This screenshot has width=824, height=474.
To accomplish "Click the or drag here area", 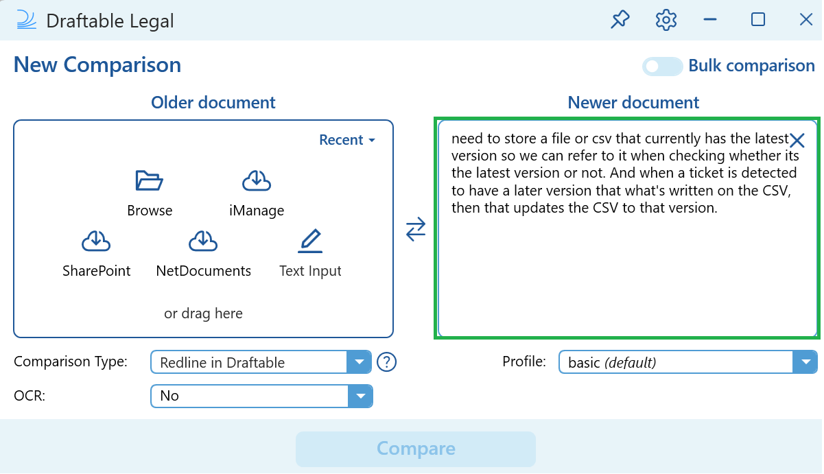I will tap(203, 313).
